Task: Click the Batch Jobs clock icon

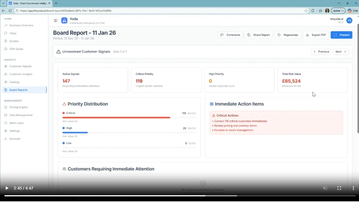Action: (6, 123)
